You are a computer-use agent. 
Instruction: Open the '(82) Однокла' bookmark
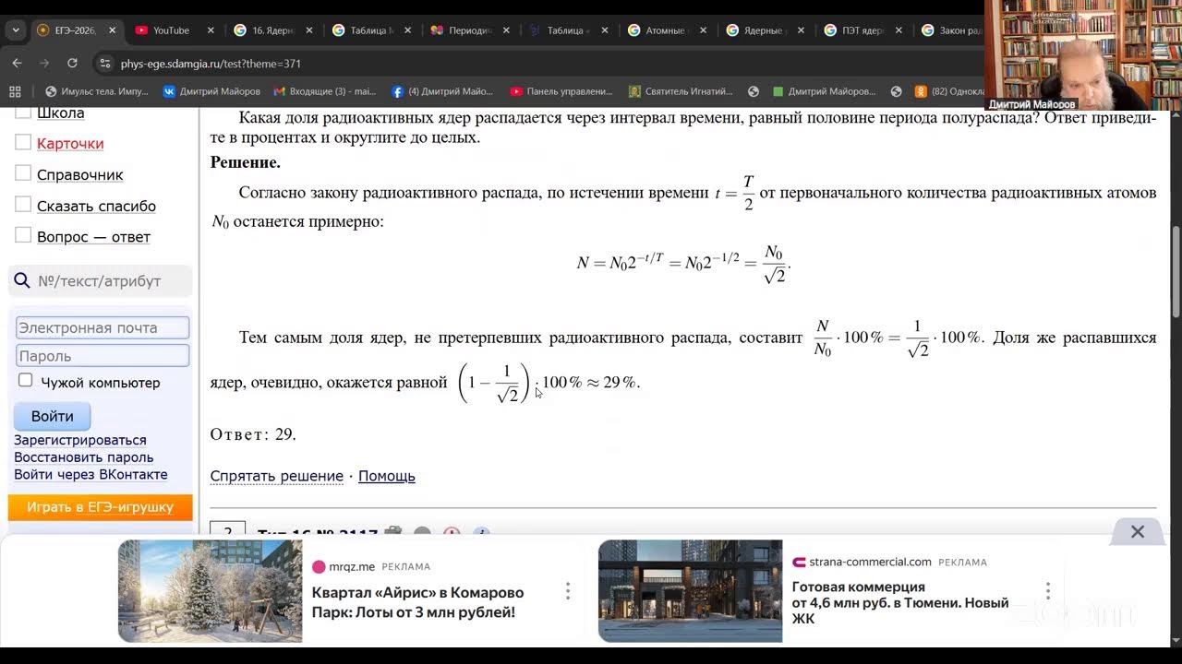click(949, 91)
